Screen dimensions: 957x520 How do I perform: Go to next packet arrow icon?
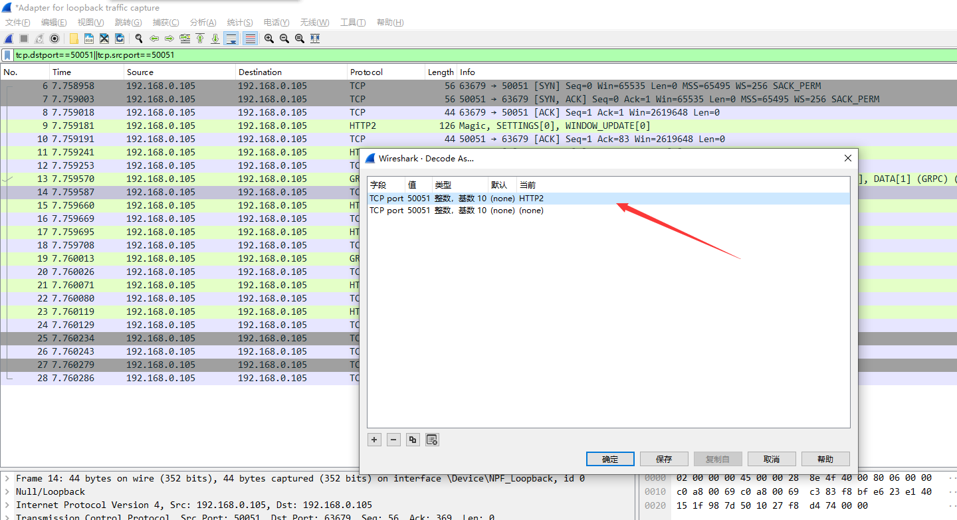(169, 39)
